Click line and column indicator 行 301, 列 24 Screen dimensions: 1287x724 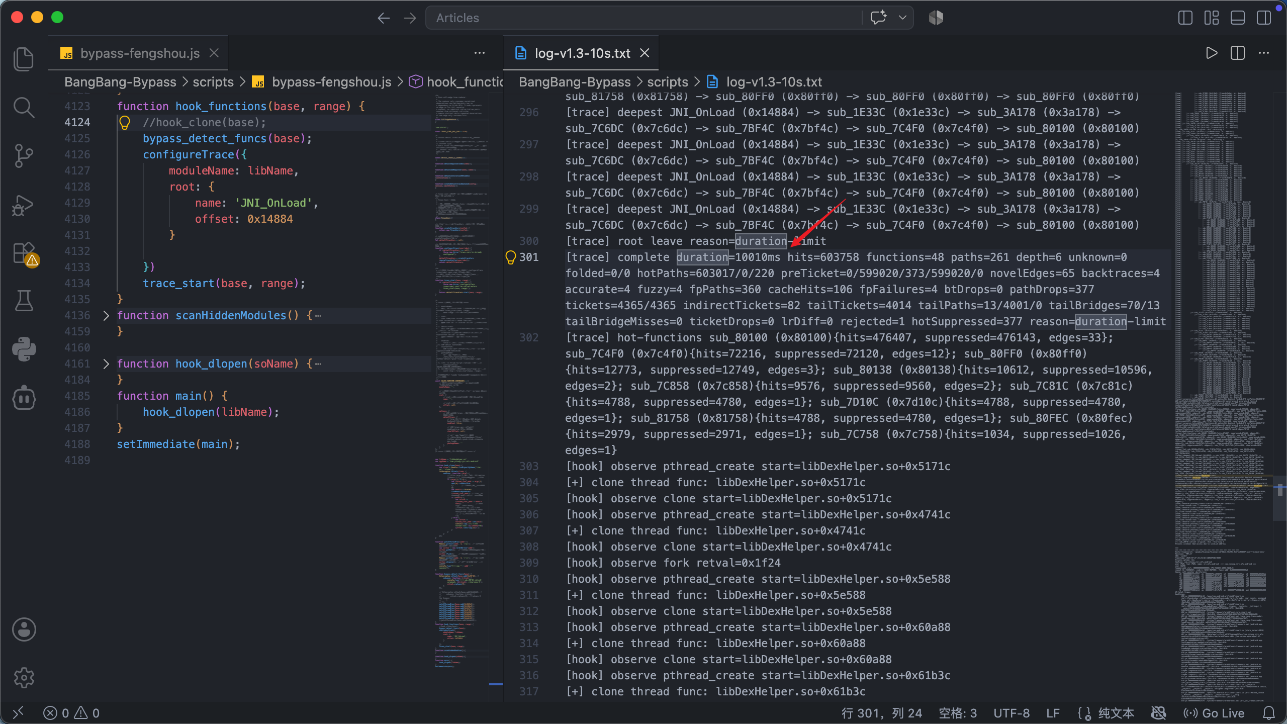882,713
